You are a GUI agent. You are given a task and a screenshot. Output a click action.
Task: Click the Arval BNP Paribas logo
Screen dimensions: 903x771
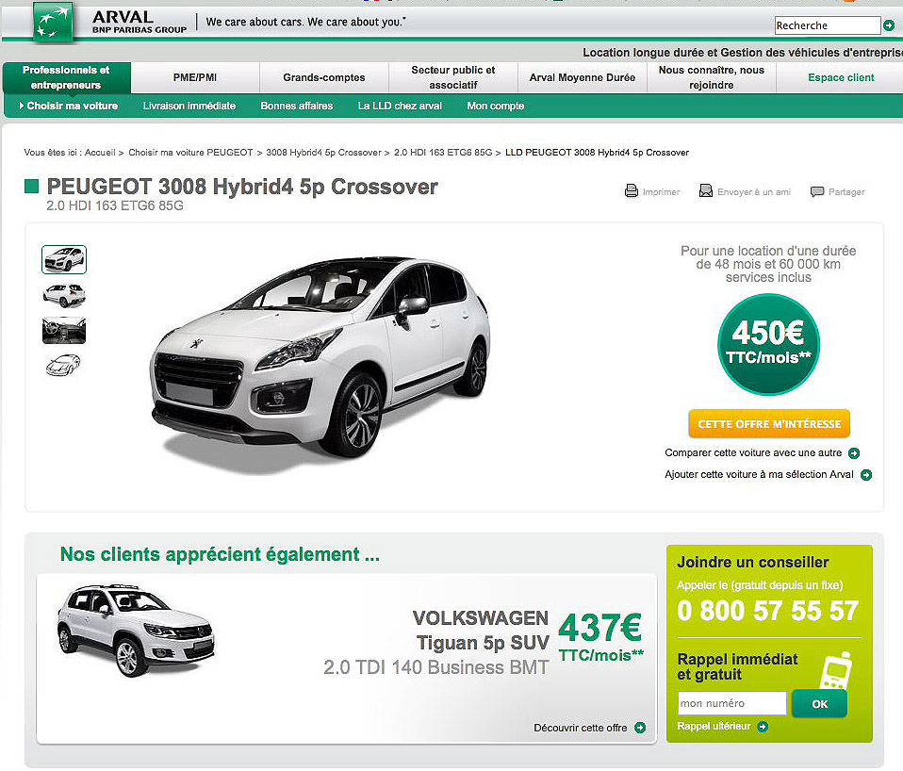(53, 22)
